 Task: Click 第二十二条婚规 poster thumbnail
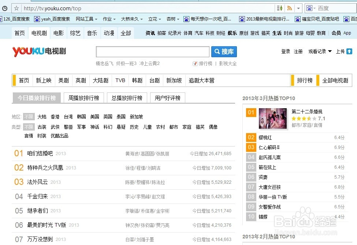point(273,118)
